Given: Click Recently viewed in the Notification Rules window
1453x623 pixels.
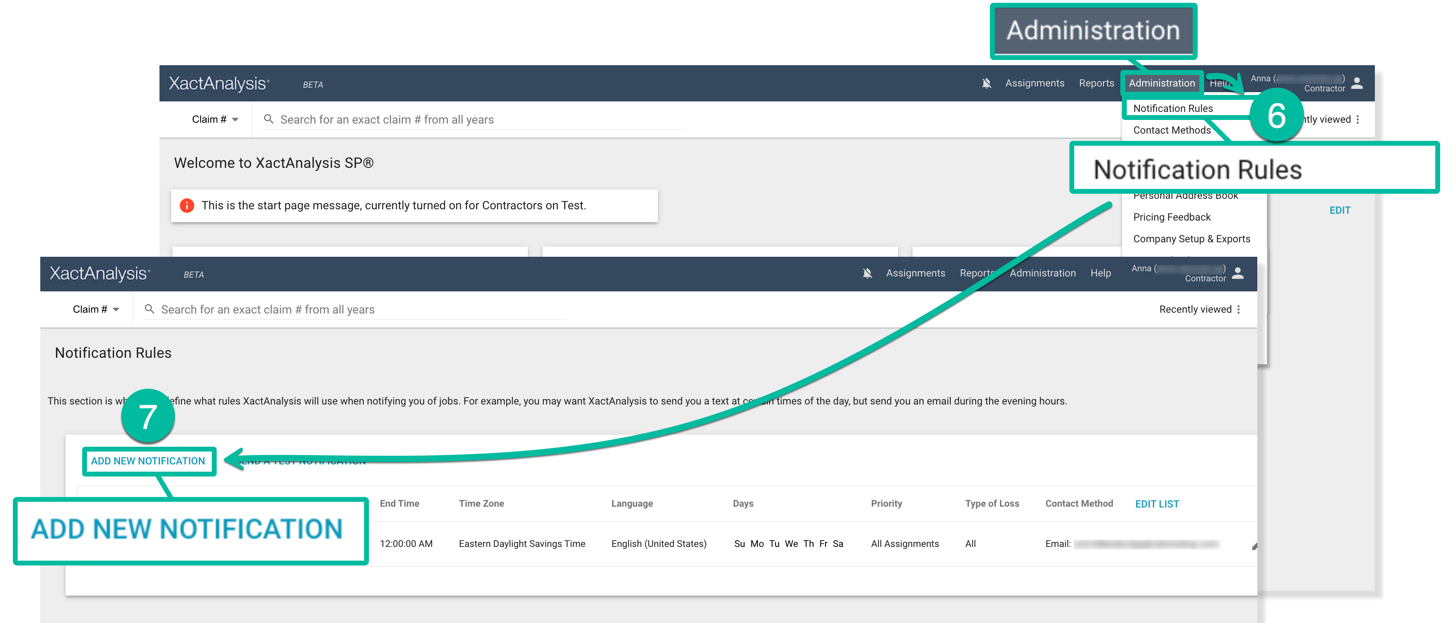Looking at the screenshot, I should click(x=1195, y=309).
